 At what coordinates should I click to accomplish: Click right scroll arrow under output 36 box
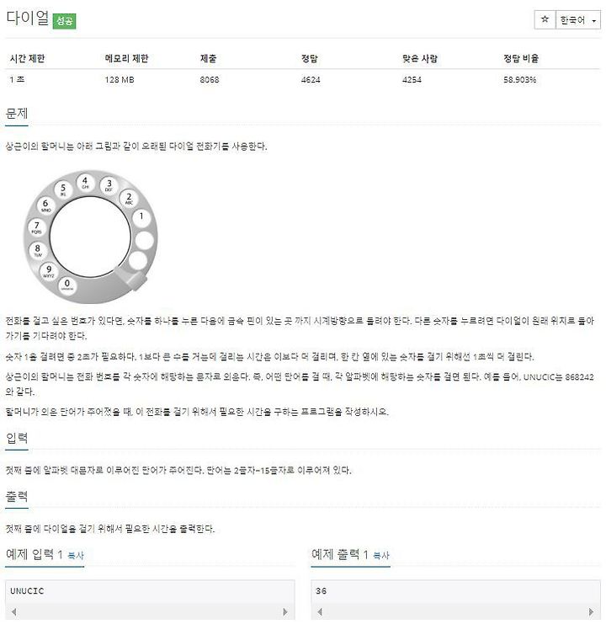coord(591,611)
